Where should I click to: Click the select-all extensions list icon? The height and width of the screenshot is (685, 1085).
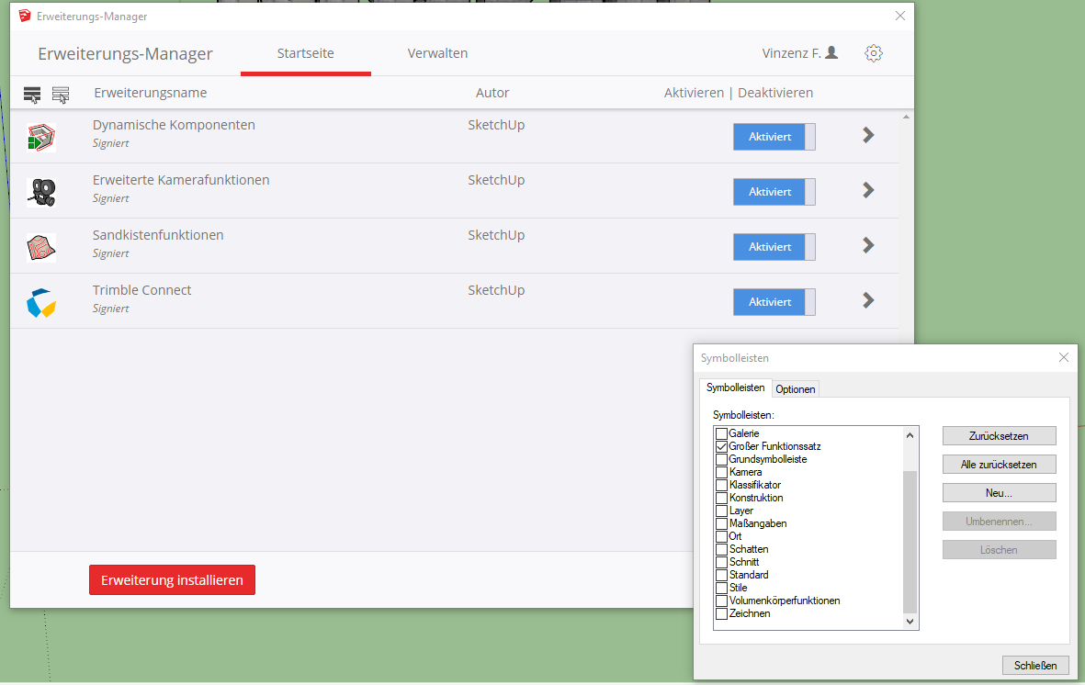(x=32, y=95)
